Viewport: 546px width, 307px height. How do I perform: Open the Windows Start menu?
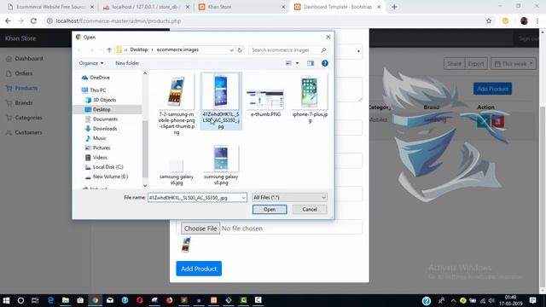click(6, 300)
